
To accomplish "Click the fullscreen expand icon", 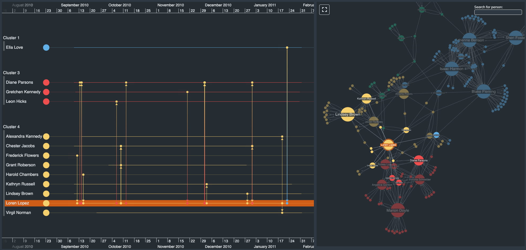I will point(324,10).
